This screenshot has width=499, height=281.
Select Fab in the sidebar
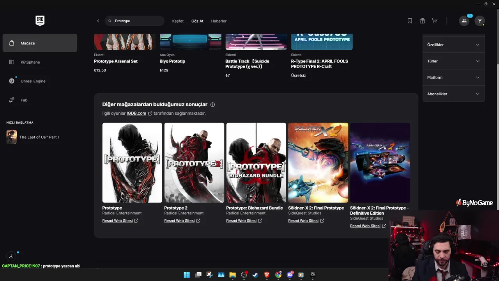[40, 100]
